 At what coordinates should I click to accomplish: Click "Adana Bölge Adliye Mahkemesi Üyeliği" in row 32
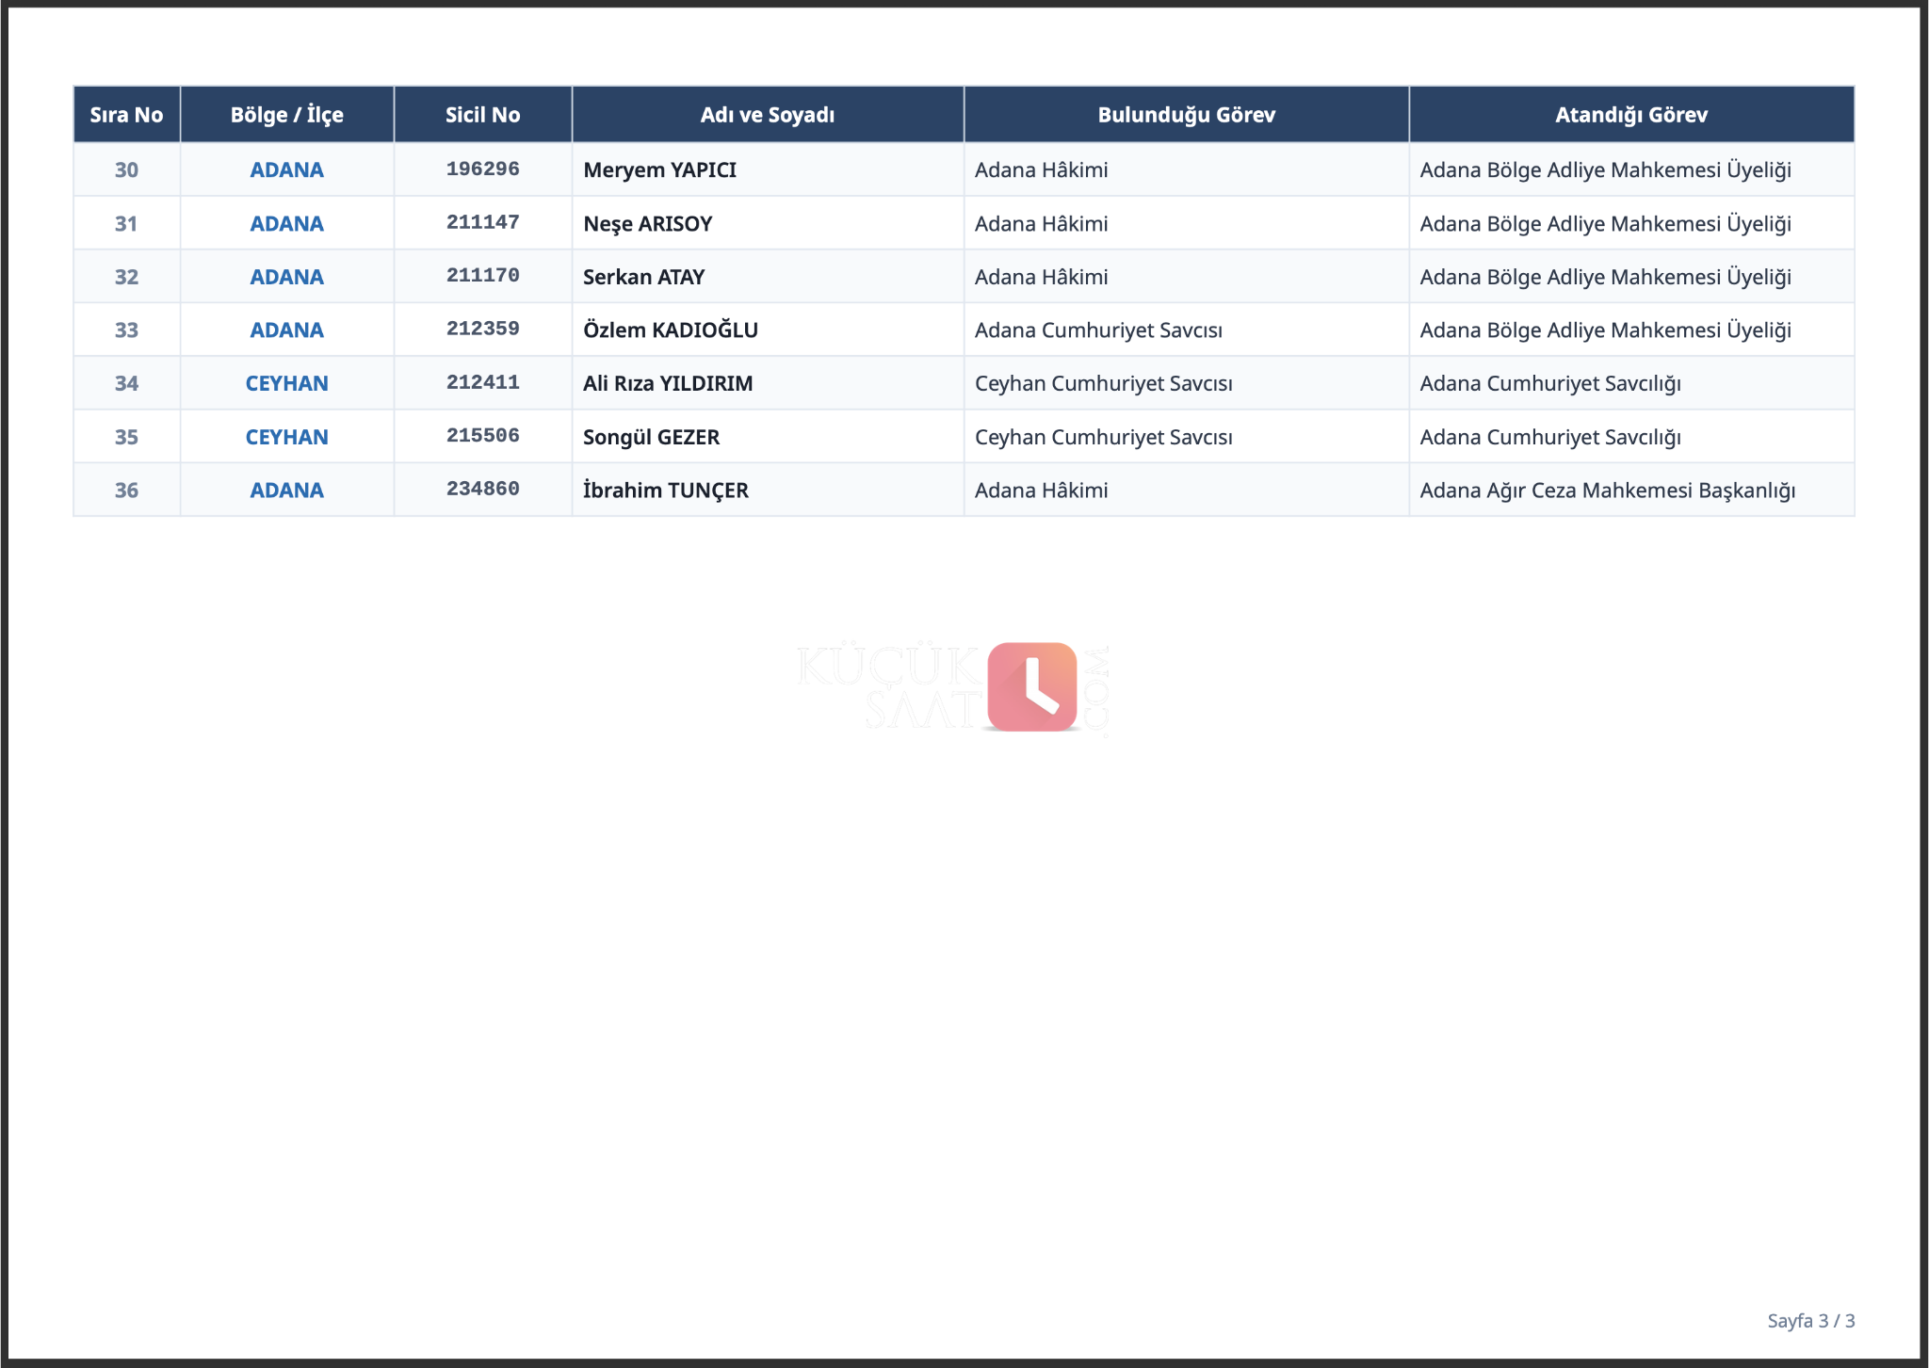1605,277
